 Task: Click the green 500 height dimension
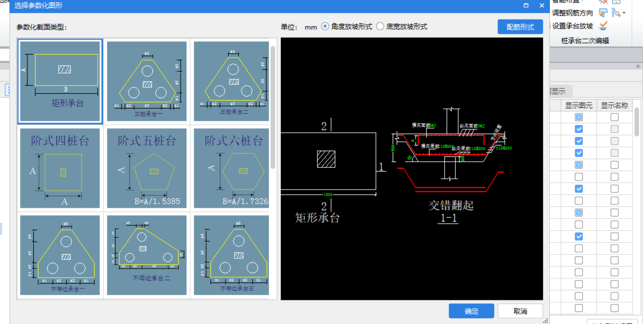(393, 148)
